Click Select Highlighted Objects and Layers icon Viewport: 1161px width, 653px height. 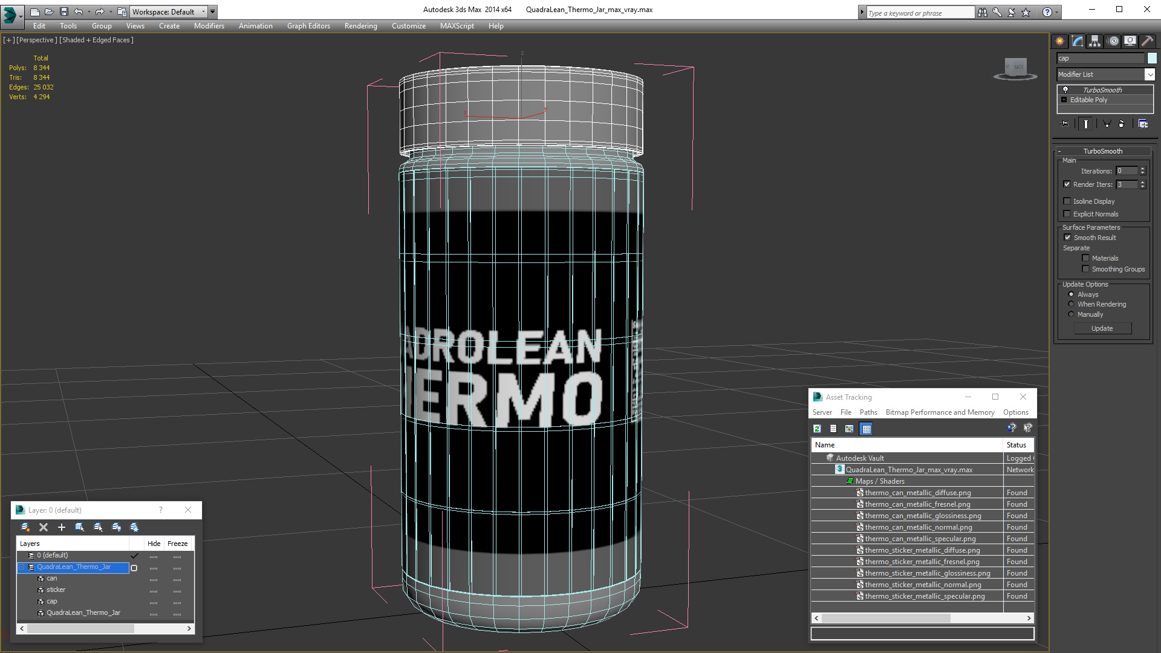pyautogui.click(x=80, y=527)
